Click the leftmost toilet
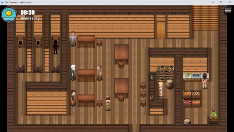234x132 pixels. pos(20,41)
